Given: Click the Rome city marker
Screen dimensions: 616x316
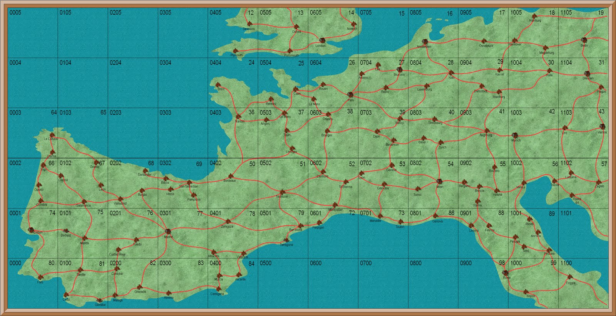Looking at the screenshot, I should pyautogui.click(x=506, y=273).
